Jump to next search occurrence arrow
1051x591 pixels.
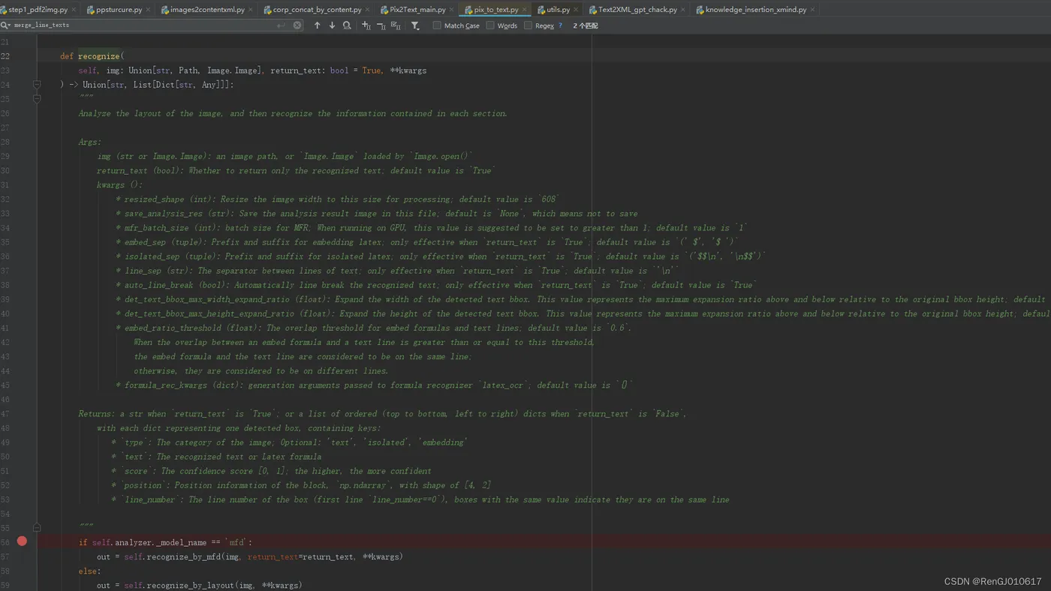click(x=332, y=25)
